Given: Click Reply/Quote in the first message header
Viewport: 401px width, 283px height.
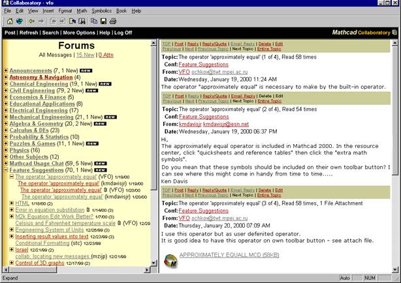Looking at the screenshot, I should click(214, 44).
